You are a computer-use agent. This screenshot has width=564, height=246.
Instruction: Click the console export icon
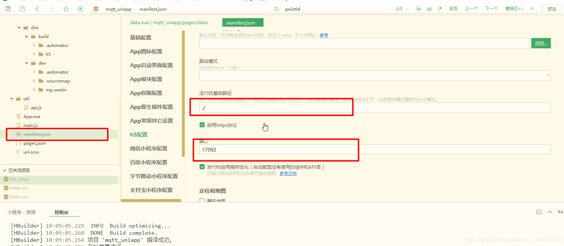click(x=539, y=212)
